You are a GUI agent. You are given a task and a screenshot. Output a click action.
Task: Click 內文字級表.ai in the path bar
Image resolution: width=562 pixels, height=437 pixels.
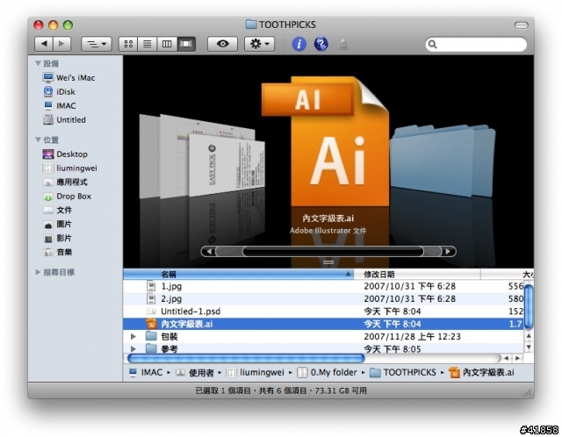[x=481, y=373]
